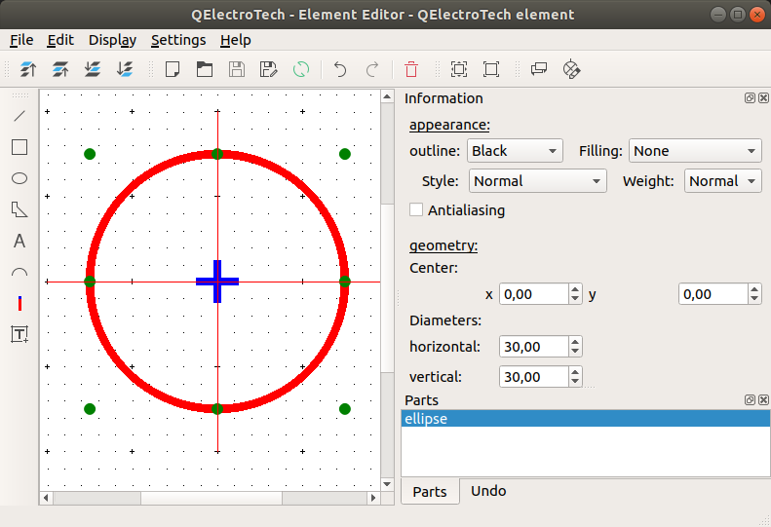Open the outline color dropdown
The height and width of the screenshot is (527, 771).
click(x=515, y=151)
